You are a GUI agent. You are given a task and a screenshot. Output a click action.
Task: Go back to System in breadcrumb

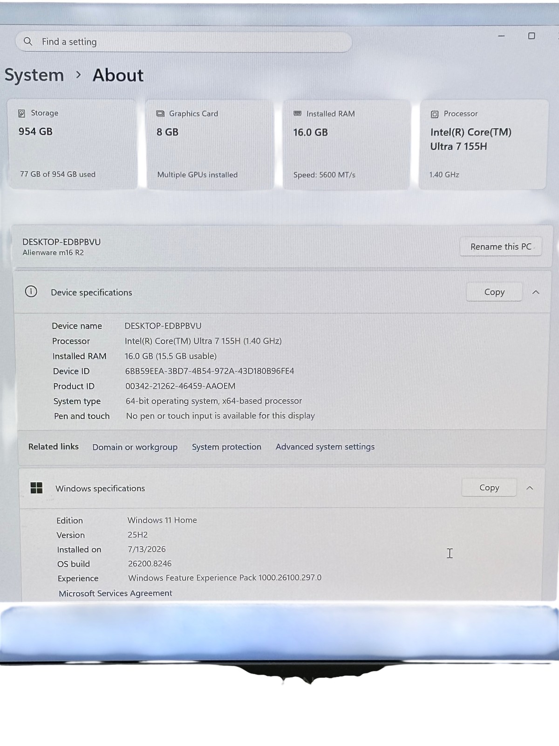34,75
